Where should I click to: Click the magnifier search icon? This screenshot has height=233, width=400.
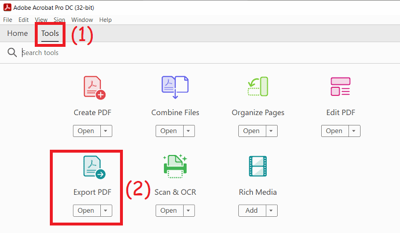click(x=12, y=53)
